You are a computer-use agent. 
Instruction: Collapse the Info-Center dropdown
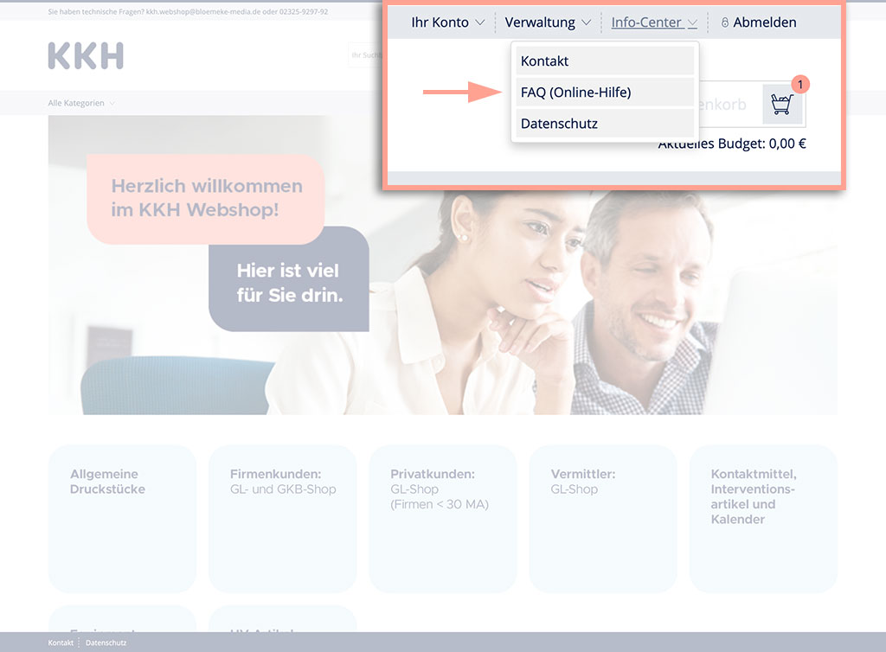click(x=654, y=22)
